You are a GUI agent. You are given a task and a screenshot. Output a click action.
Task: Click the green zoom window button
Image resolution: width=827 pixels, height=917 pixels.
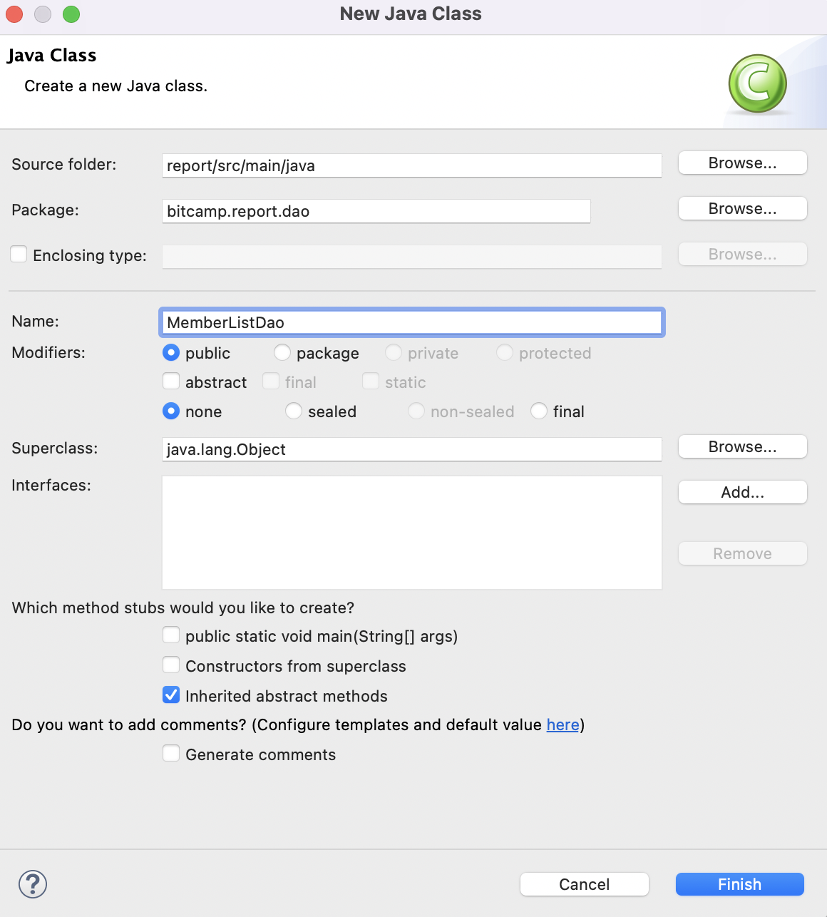[71, 14]
